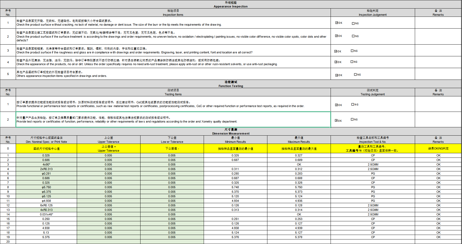This screenshot has height=244, width=462.
Task: Select the 'Minimum Results' column header
Action: 235,140
